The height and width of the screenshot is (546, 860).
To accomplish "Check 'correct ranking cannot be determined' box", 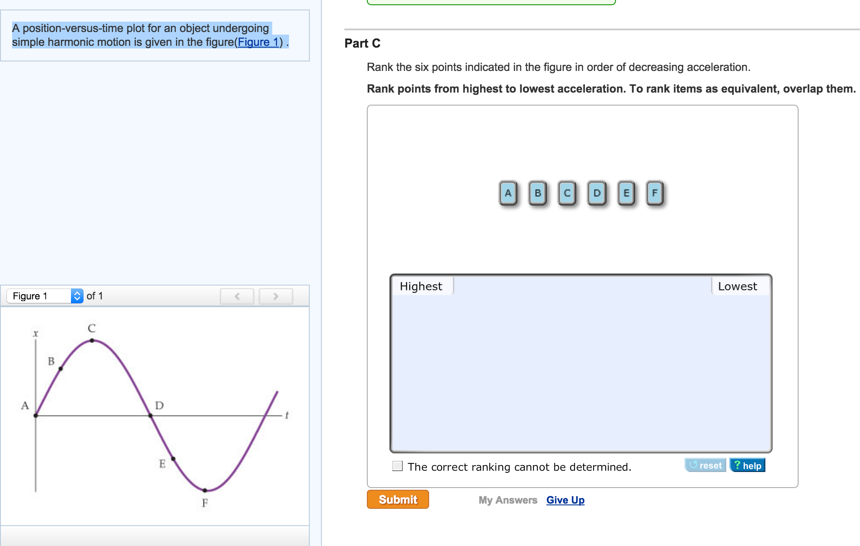I will pos(397,466).
